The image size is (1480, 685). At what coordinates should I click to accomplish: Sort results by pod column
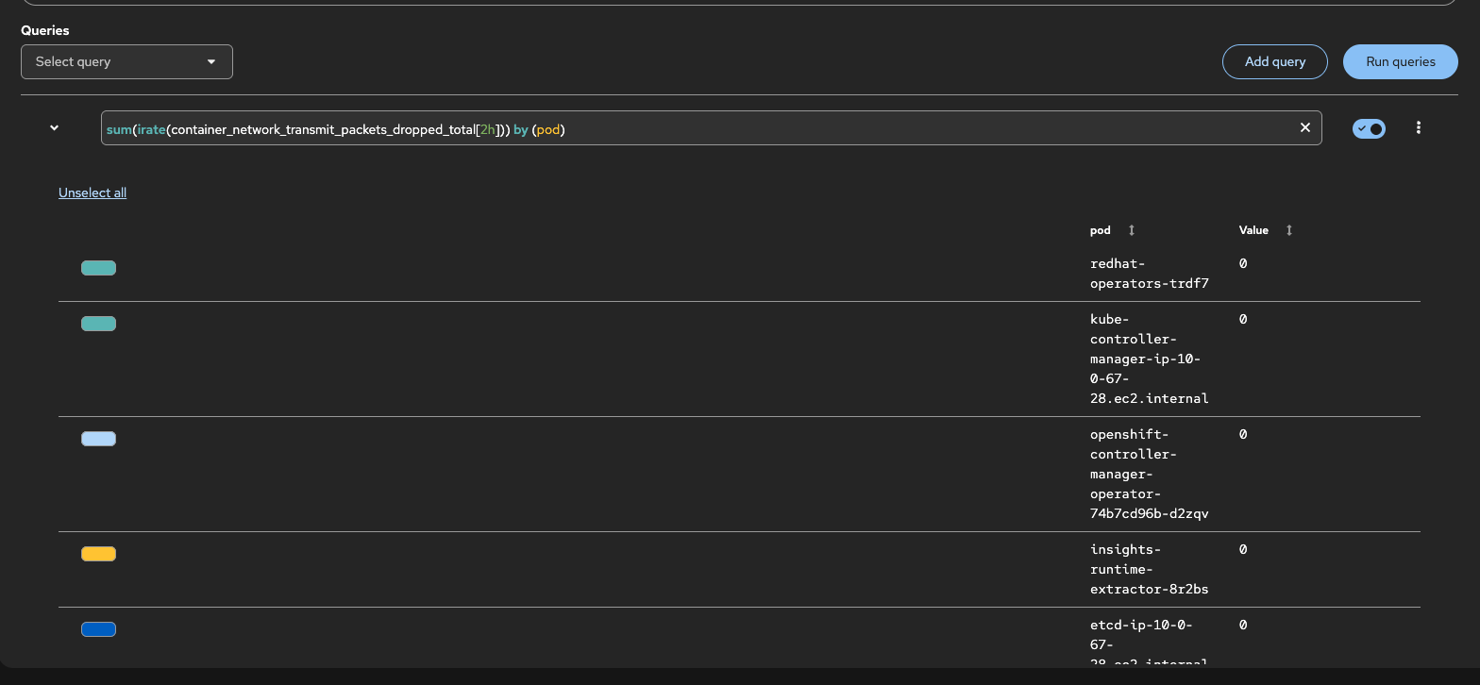pyautogui.click(x=1132, y=230)
